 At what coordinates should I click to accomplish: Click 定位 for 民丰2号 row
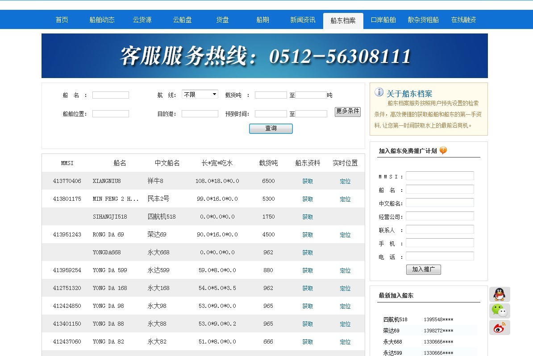(x=345, y=199)
